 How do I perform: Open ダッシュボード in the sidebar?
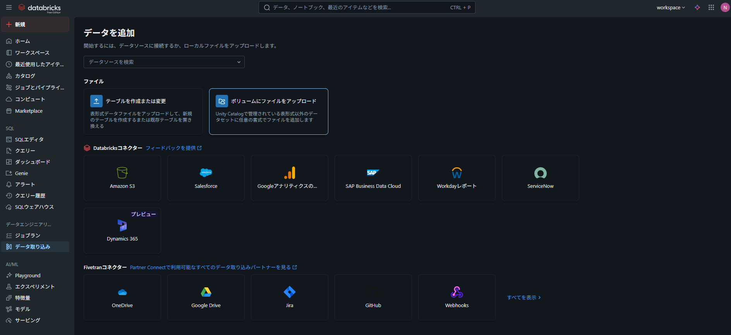35,162
